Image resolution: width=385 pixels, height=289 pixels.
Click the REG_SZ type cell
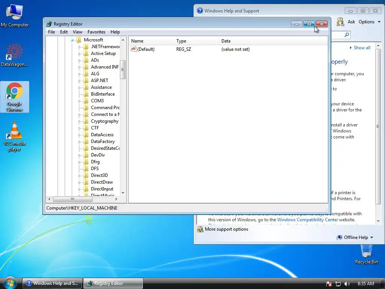pos(183,49)
